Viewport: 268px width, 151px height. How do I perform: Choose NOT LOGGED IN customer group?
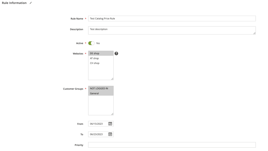[x=101, y=89]
